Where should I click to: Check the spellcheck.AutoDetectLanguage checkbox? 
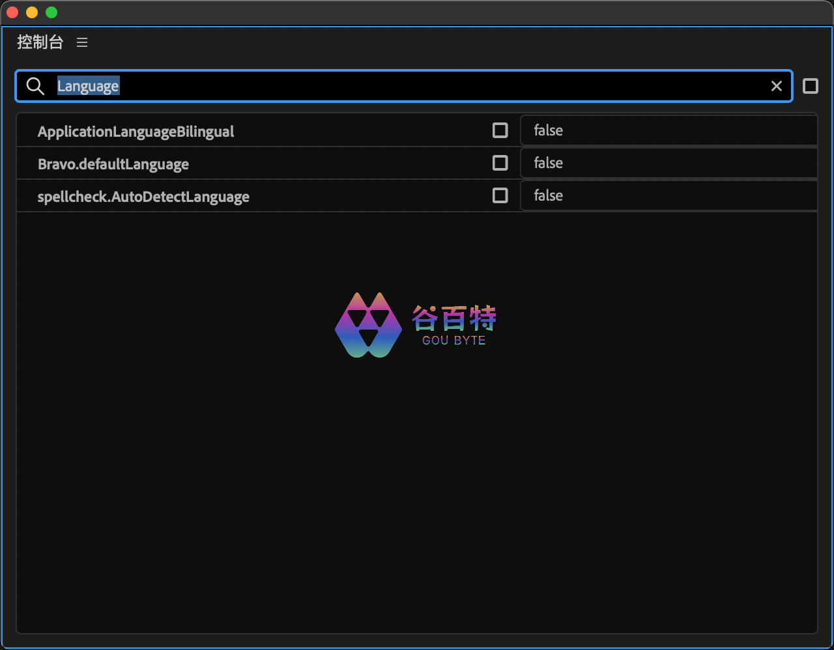(500, 195)
